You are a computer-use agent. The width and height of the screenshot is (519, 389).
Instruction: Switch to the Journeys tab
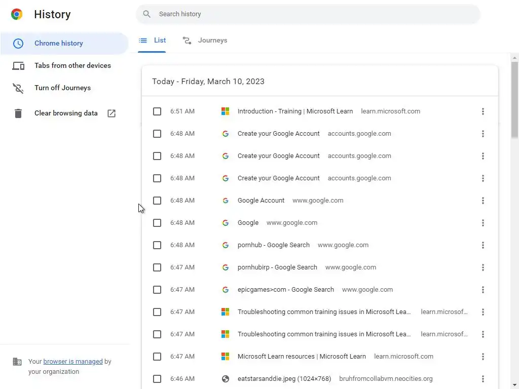[x=205, y=41]
